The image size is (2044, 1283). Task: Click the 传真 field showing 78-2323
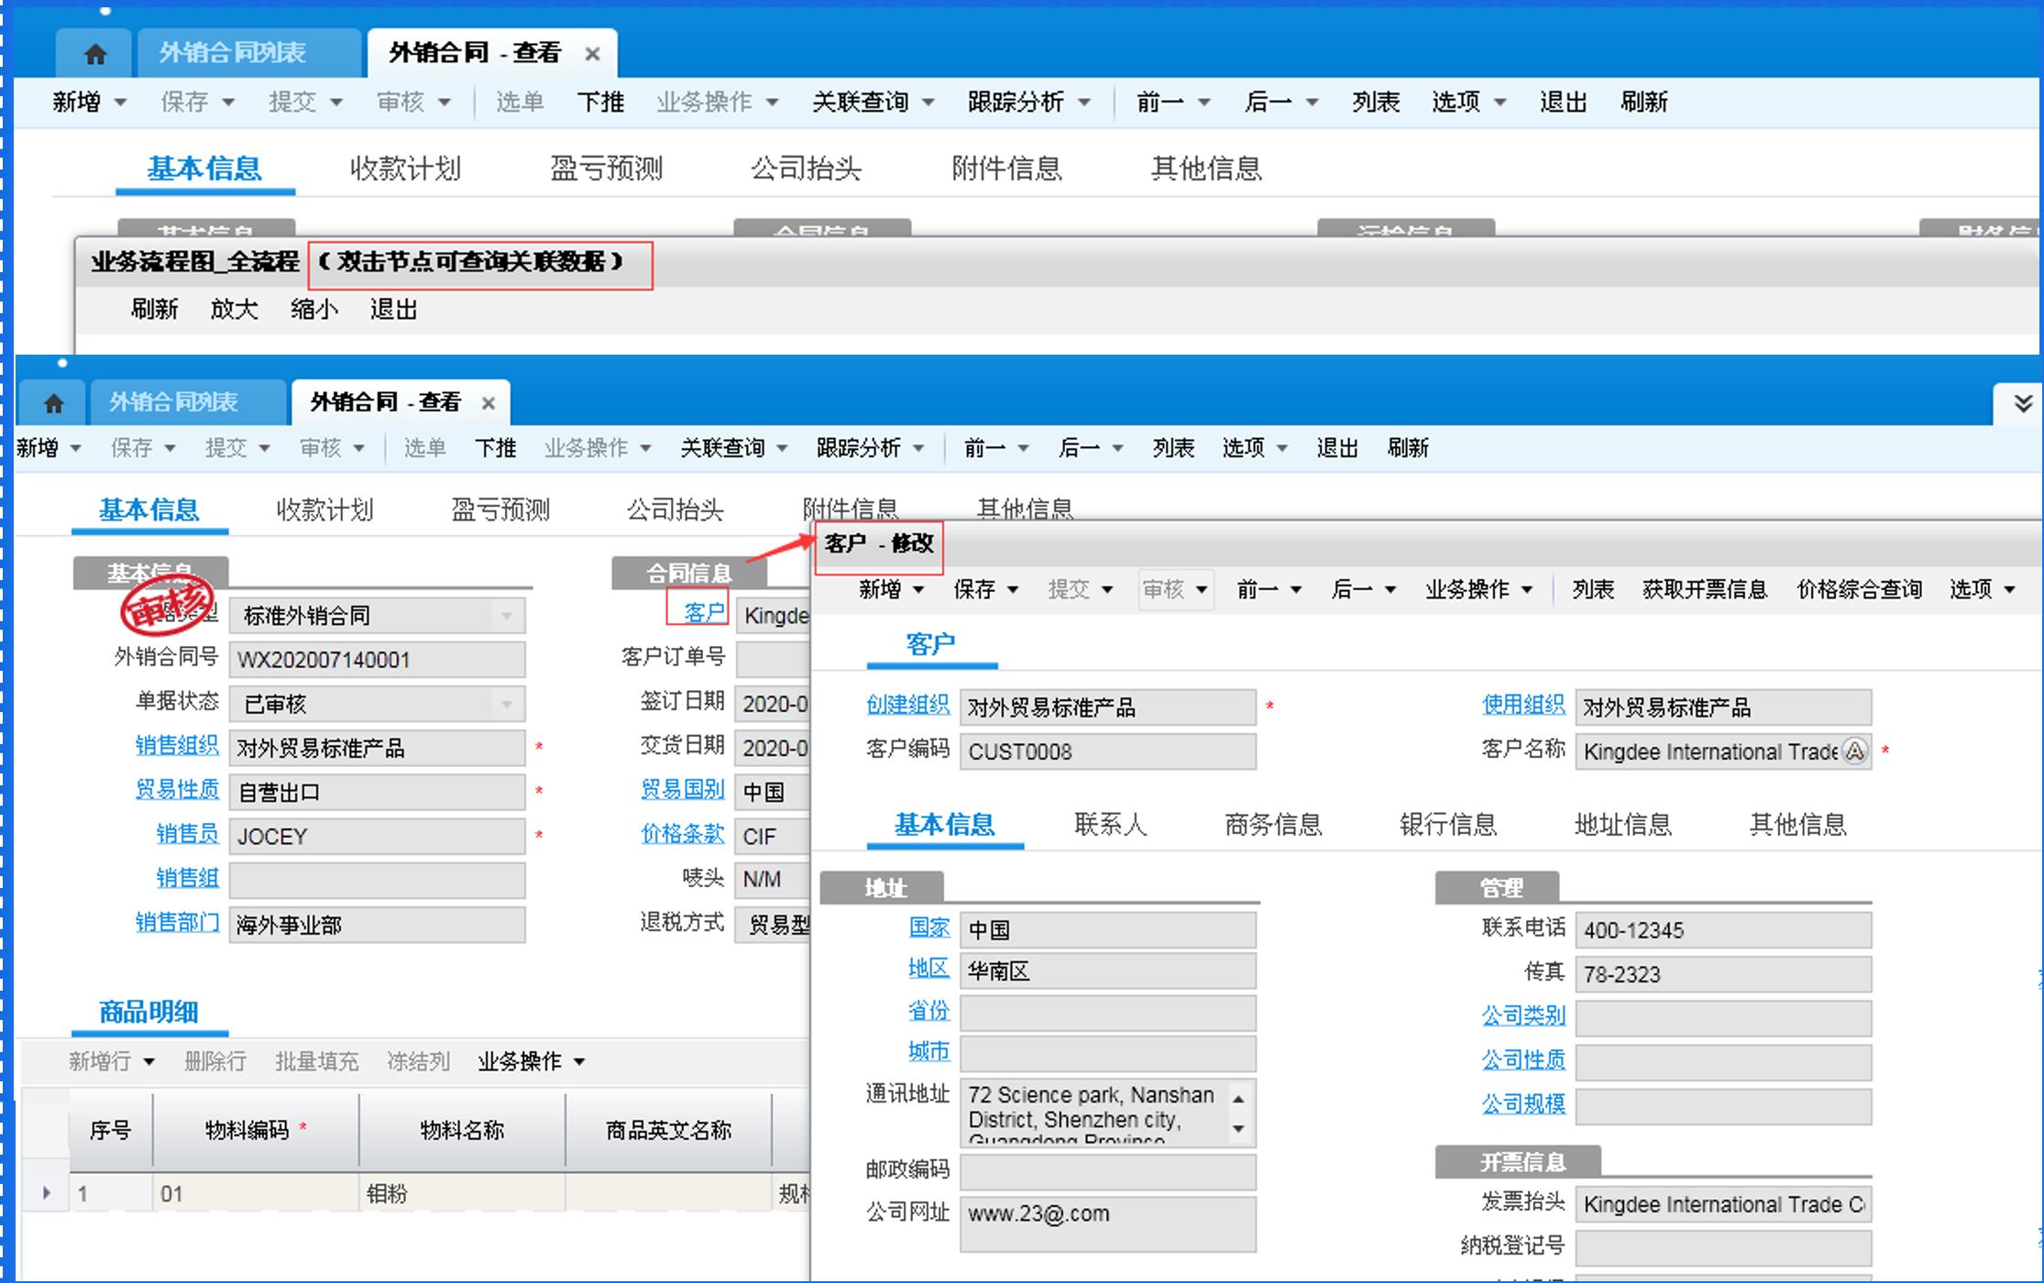click(x=1723, y=974)
